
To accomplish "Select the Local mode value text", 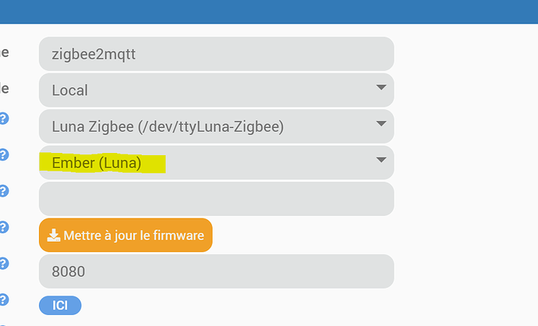I will click(69, 90).
